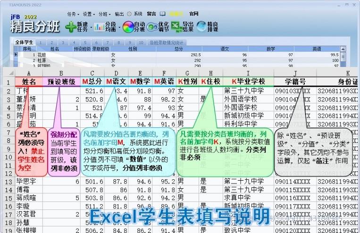
Task: Switch to class tab 8
Action: [x=119, y=42]
